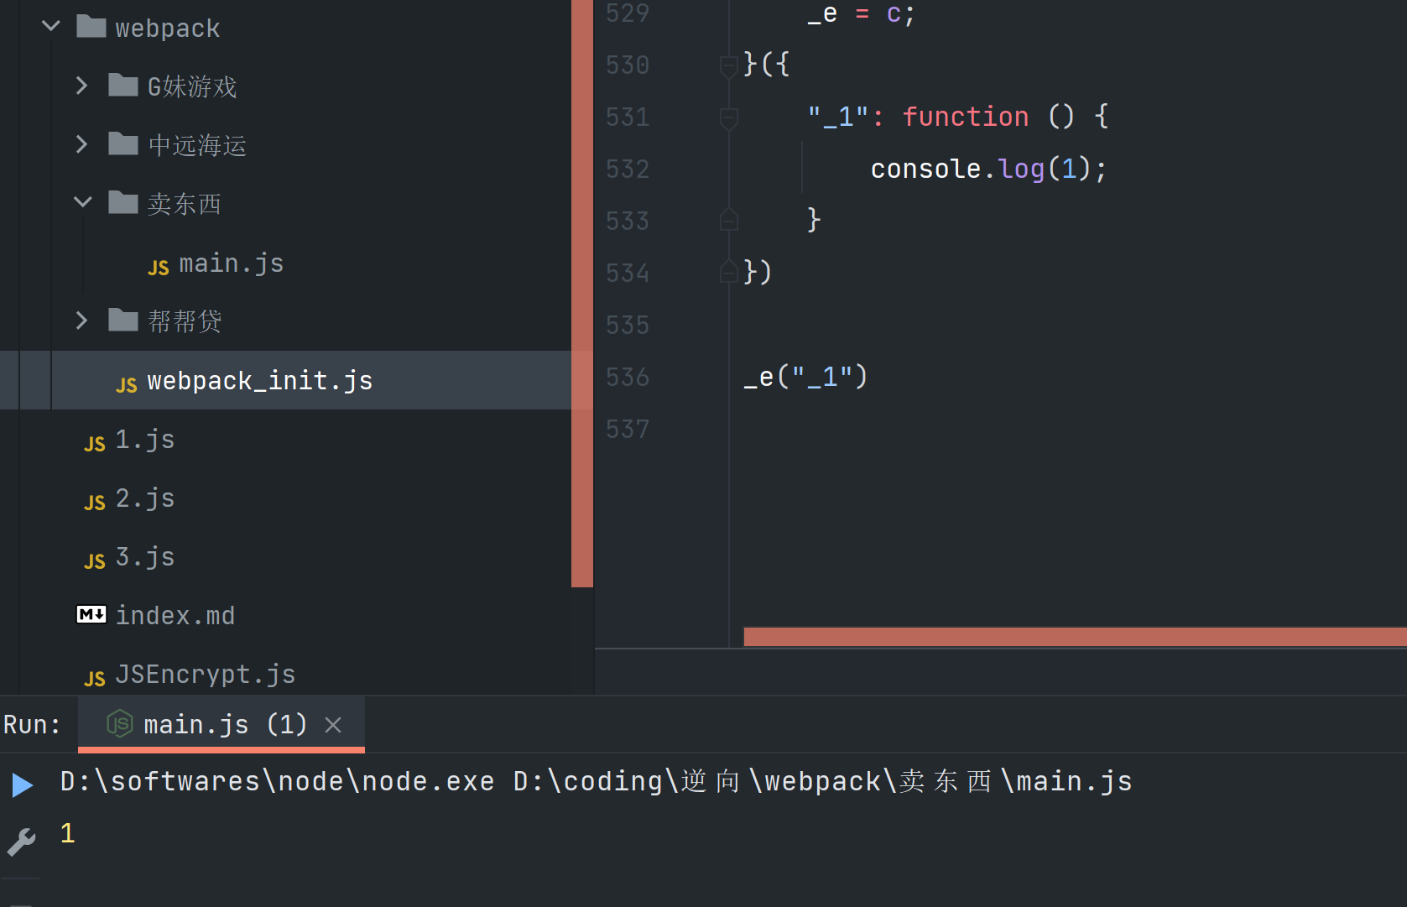Click the JS icon beside 3.js
This screenshot has width=1407, height=907.
click(95, 560)
